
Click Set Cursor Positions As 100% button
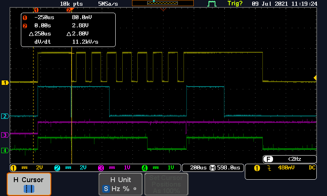[x=166, y=184]
